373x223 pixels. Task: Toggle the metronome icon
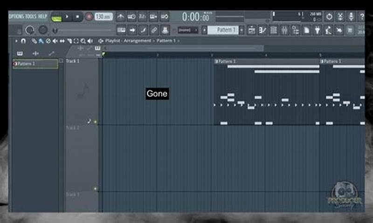click(x=121, y=17)
